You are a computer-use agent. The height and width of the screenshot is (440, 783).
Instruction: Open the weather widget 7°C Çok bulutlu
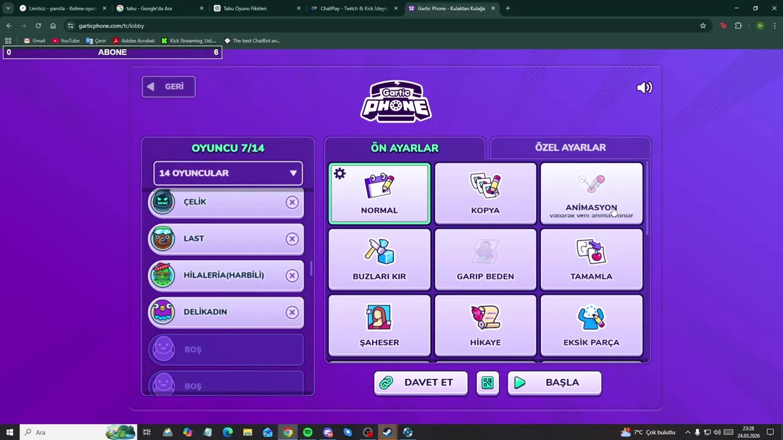(648, 432)
